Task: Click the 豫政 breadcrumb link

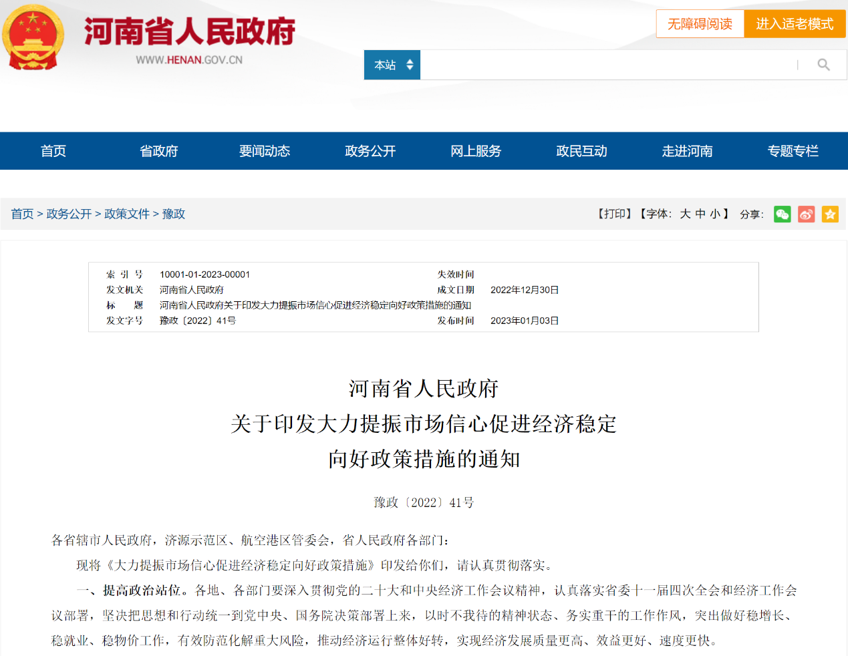Action: click(174, 214)
